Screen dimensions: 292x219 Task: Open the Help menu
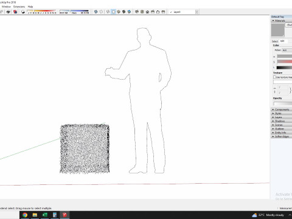coord(30,7)
